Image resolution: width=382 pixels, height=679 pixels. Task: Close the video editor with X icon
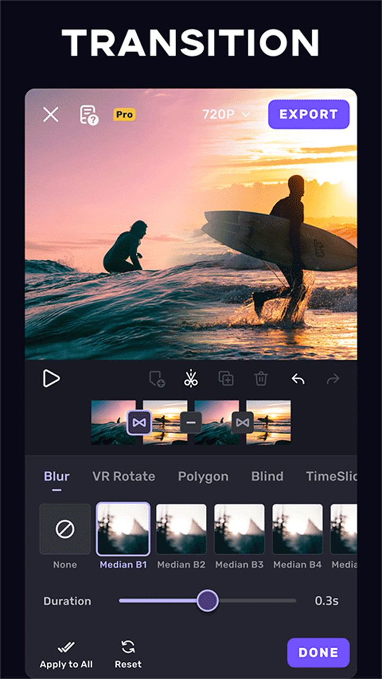click(x=51, y=114)
